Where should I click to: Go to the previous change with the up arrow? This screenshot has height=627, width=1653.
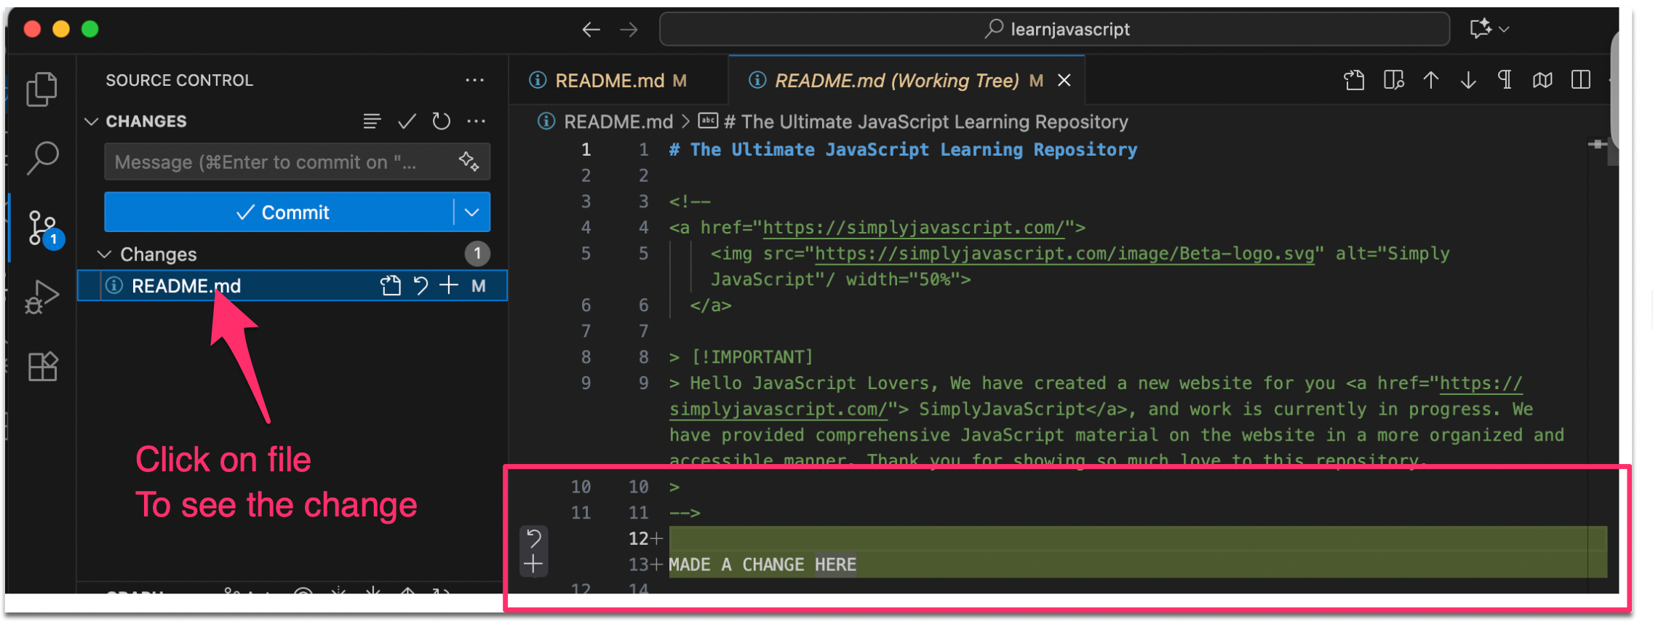pos(1430,80)
